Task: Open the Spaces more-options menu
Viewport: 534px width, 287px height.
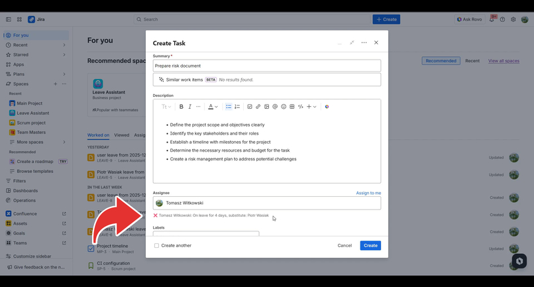Action: [x=64, y=84]
